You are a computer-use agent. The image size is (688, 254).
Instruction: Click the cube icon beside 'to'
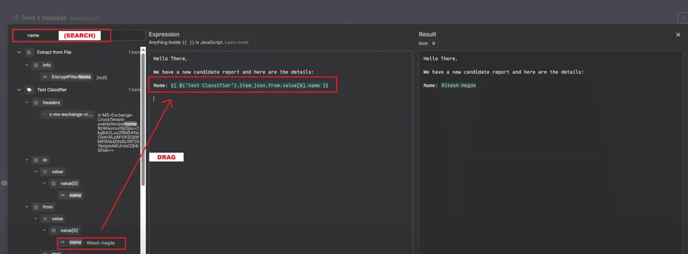coord(36,160)
